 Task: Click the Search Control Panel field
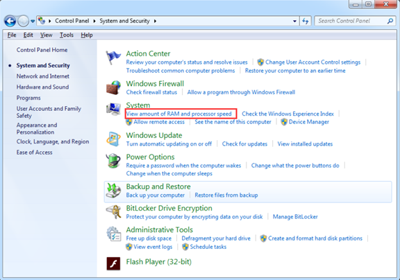coord(352,21)
